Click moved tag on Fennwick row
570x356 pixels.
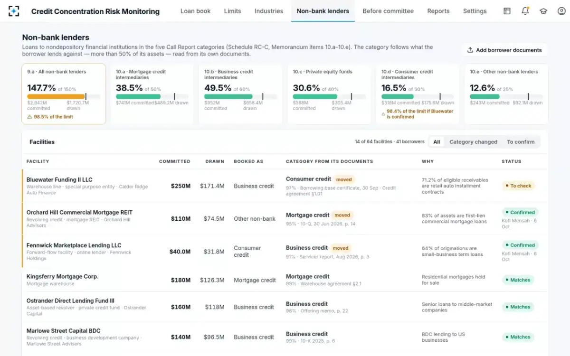coord(341,248)
